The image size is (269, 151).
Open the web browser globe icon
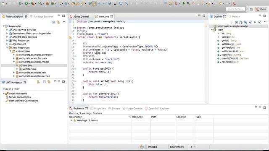click(x=109, y=3)
